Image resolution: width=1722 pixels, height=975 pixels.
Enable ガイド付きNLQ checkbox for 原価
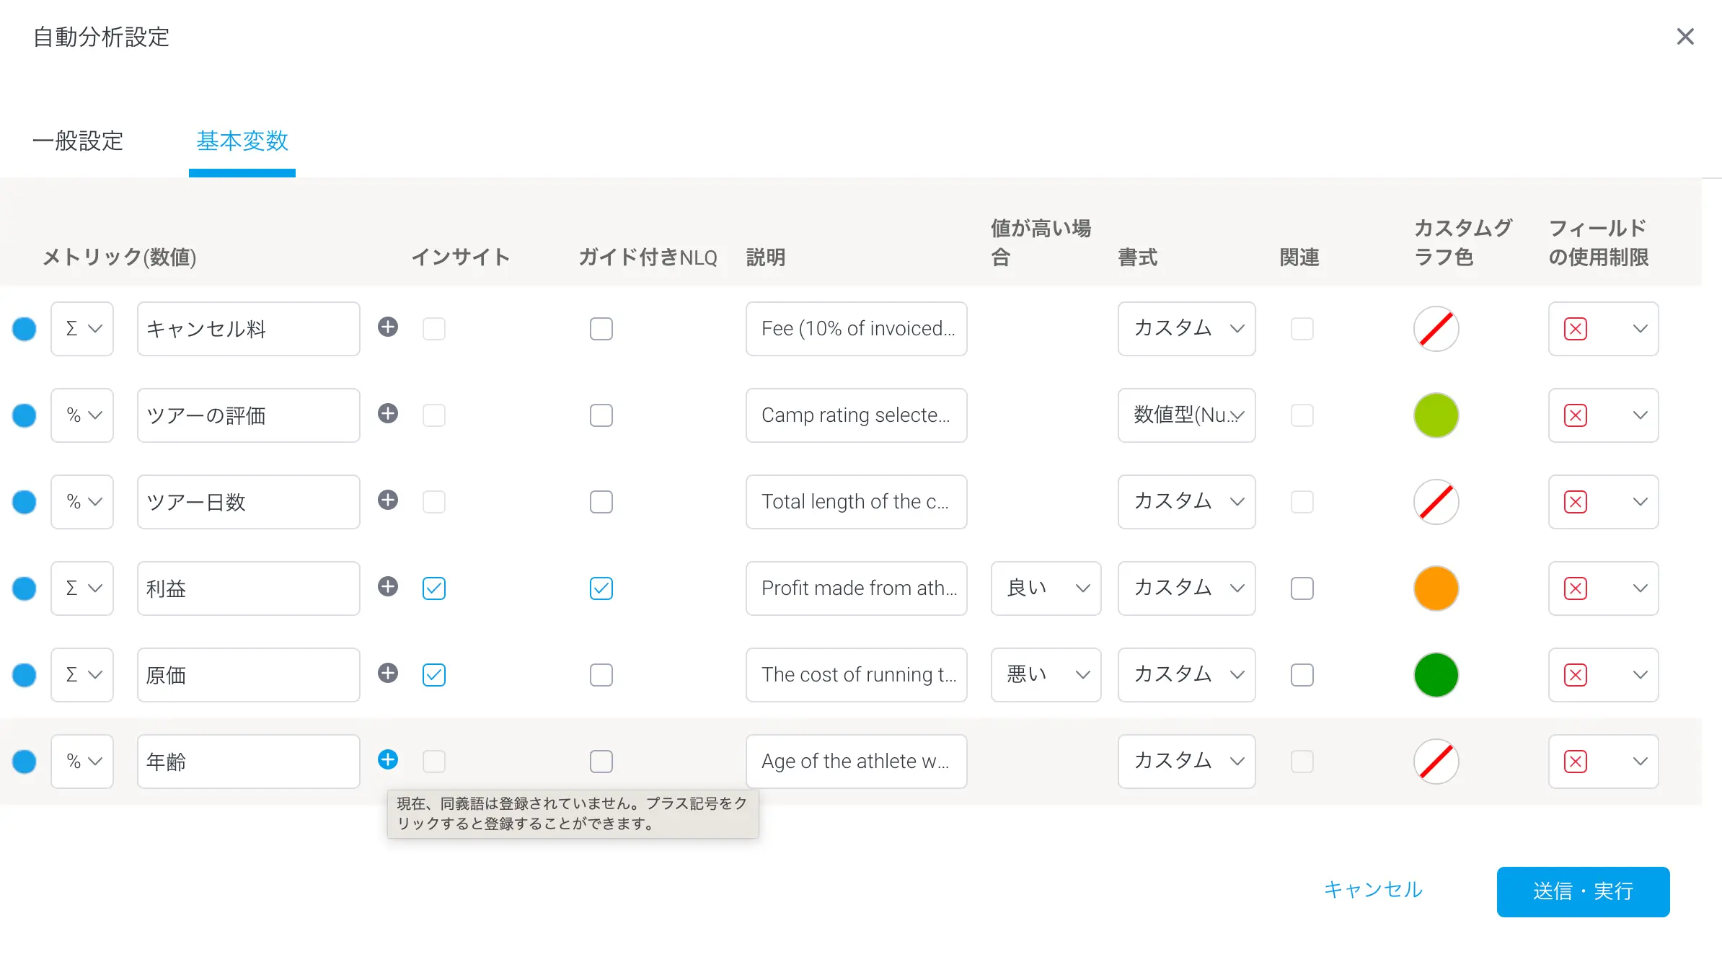(601, 675)
